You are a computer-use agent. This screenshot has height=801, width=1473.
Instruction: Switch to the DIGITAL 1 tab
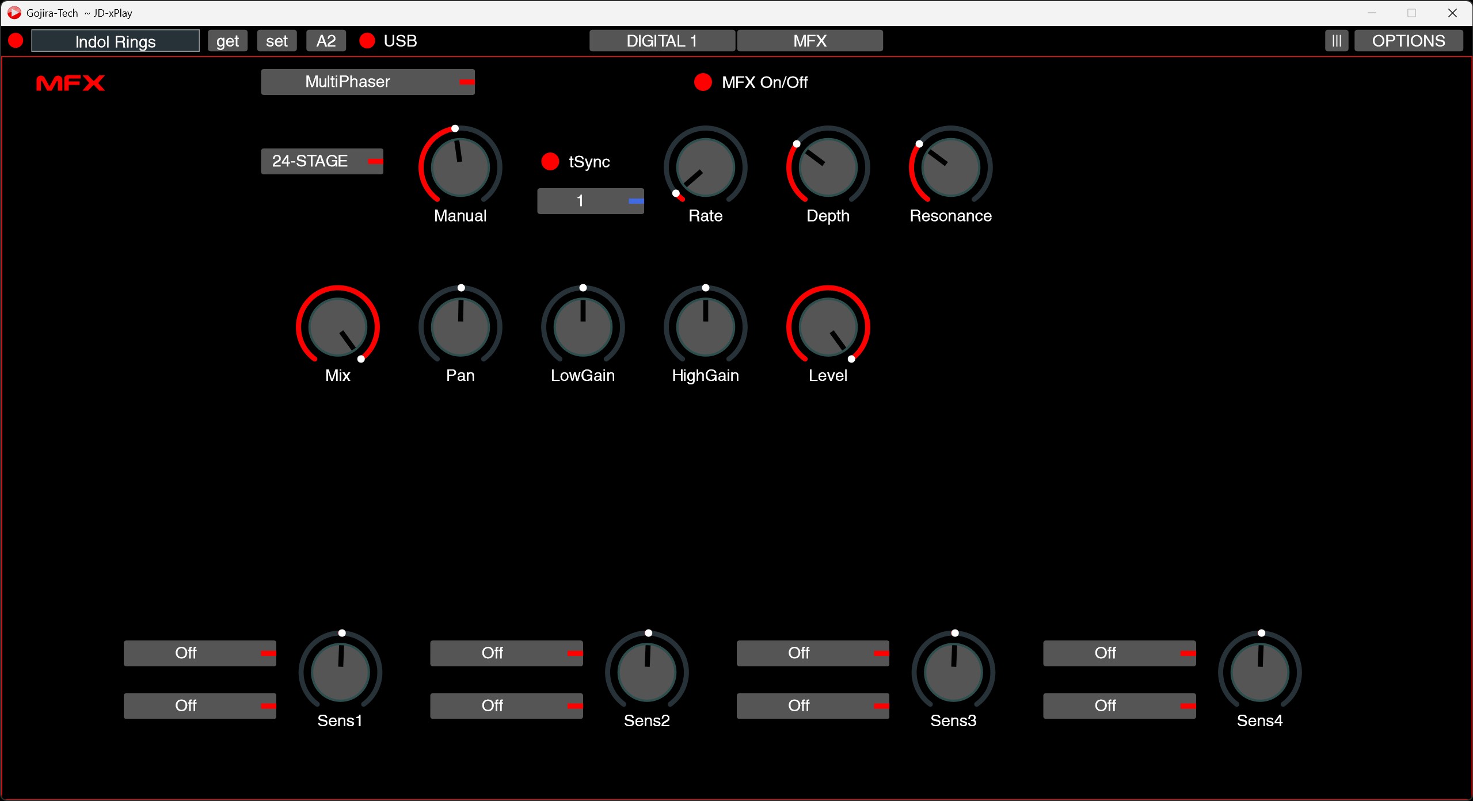pyautogui.click(x=662, y=41)
